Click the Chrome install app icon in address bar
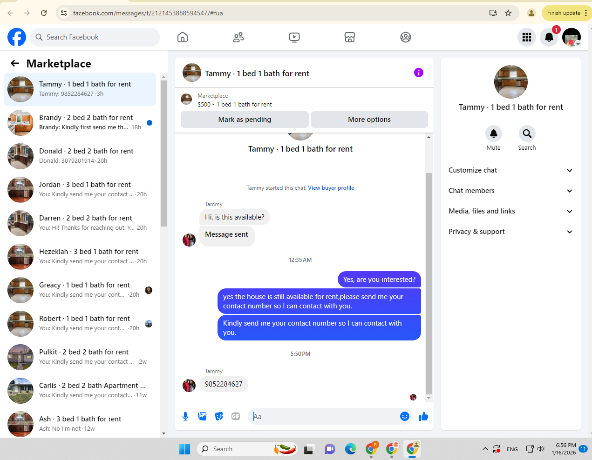This screenshot has width=592, height=460. point(493,13)
